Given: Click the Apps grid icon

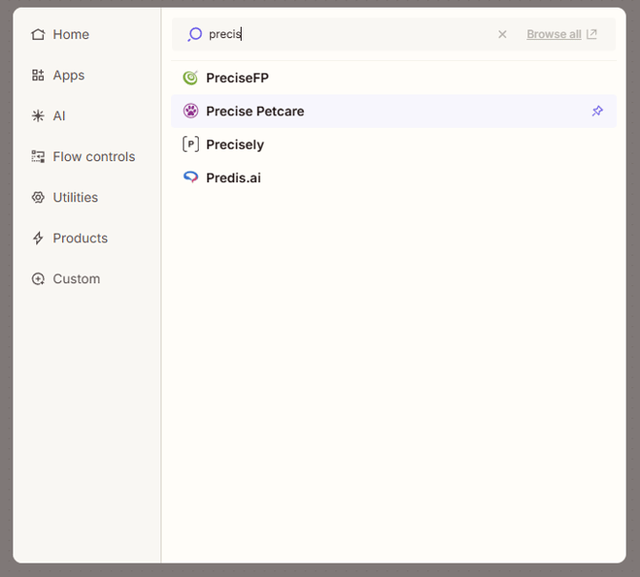Looking at the screenshot, I should click(x=38, y=75).
